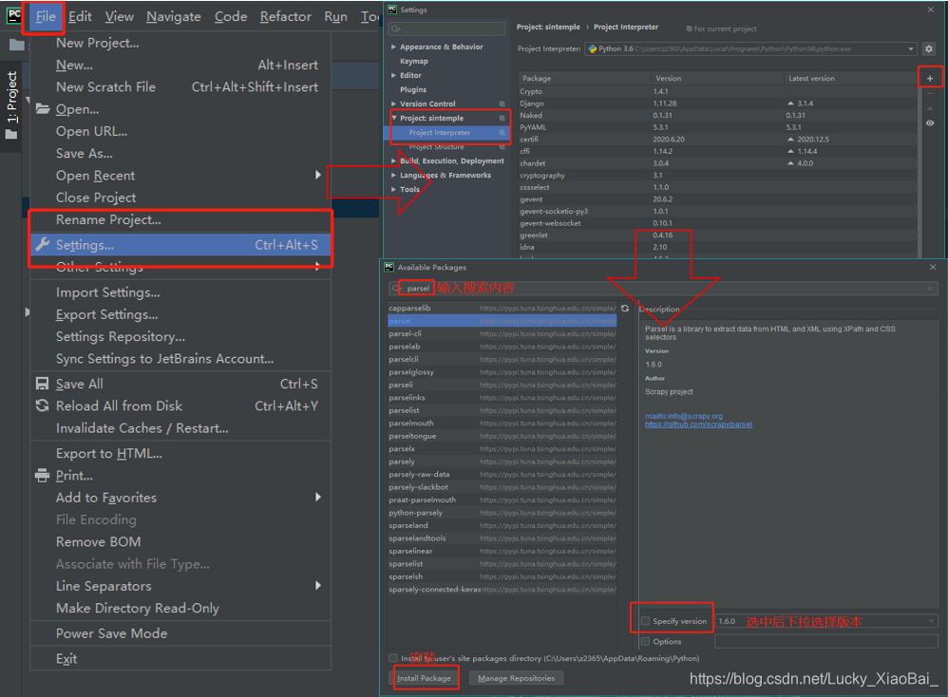Screen dimensions: 948x697
Task: Click the upgrade package up-arrow icon
Action: click(930, 108)
